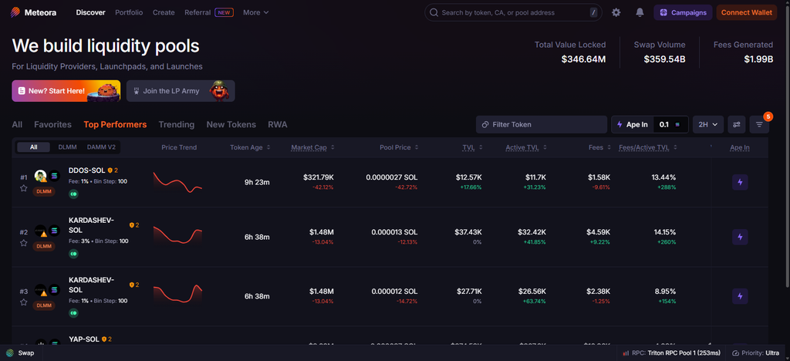Image resolution: width=790 pixels, height=361 pixels.
Task: Favorite the #3 KARDASHEV-SOL pool star
Action: pos(24,302)
